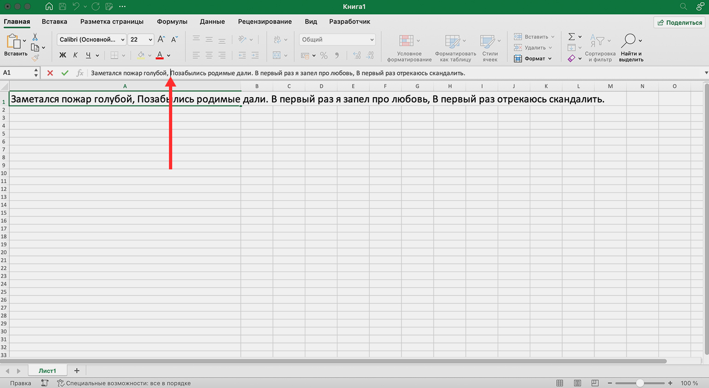Click the Home icon in title bar

click(49, 6)
